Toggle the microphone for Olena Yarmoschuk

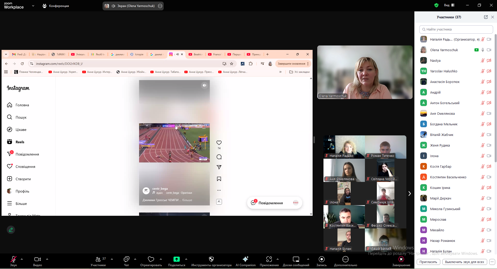tap(483, 50)
